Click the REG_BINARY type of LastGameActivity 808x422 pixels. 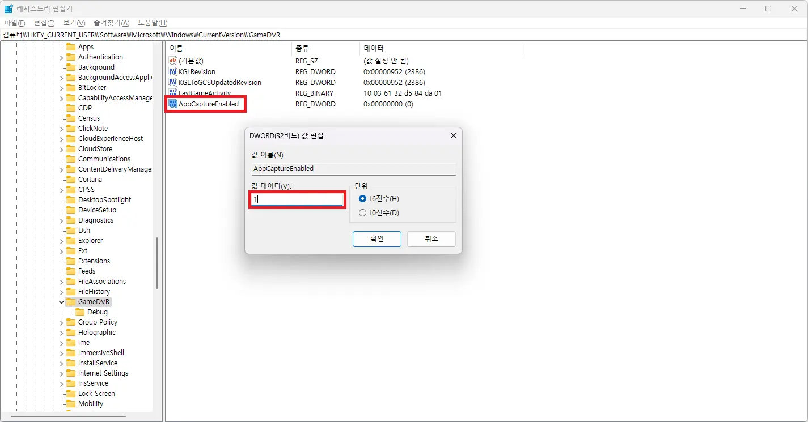(314, 93)
